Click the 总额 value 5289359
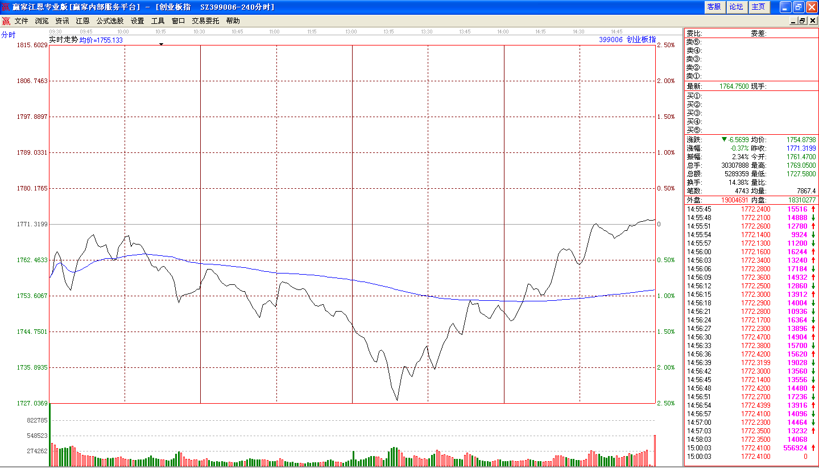 coord(737,173)
